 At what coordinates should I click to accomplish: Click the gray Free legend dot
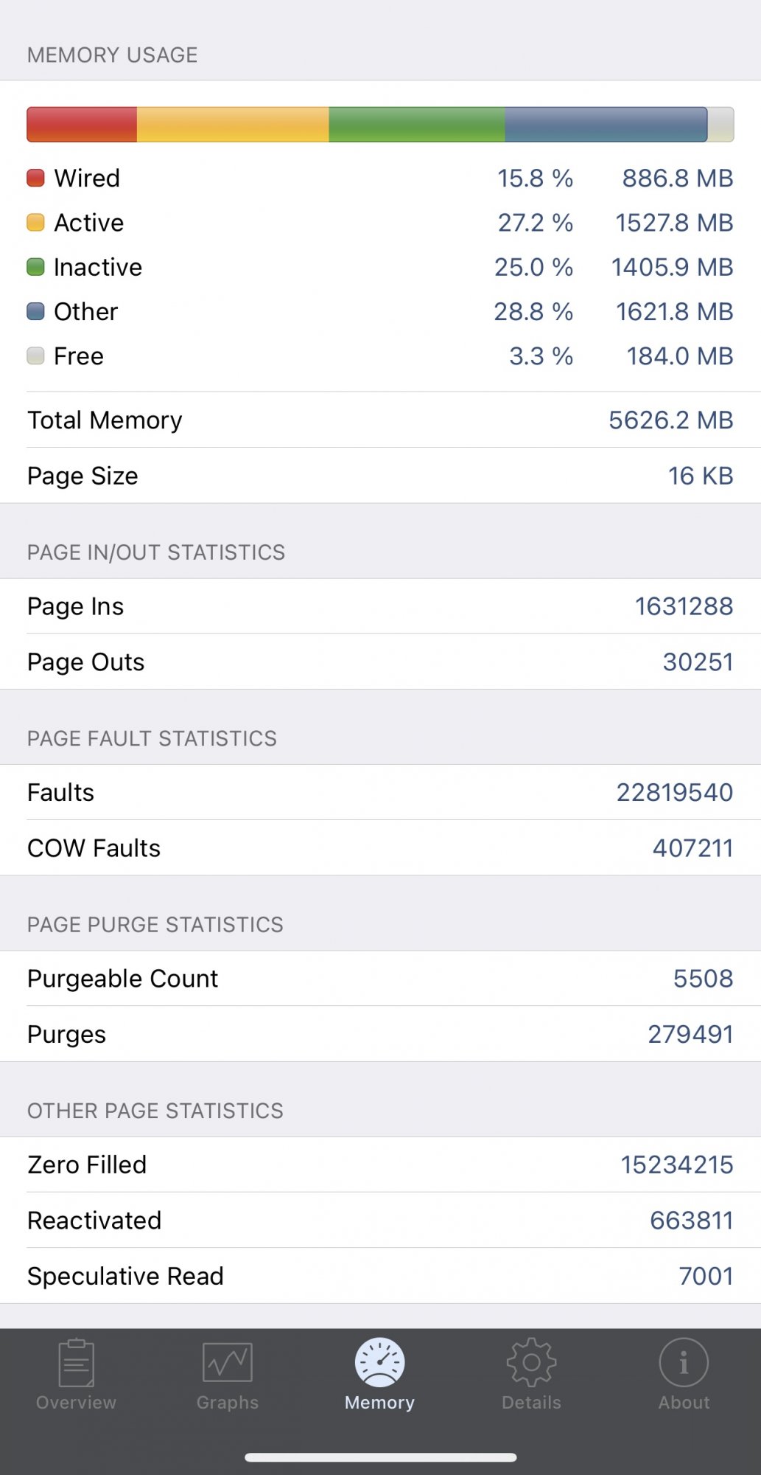(x=35, y=356)
